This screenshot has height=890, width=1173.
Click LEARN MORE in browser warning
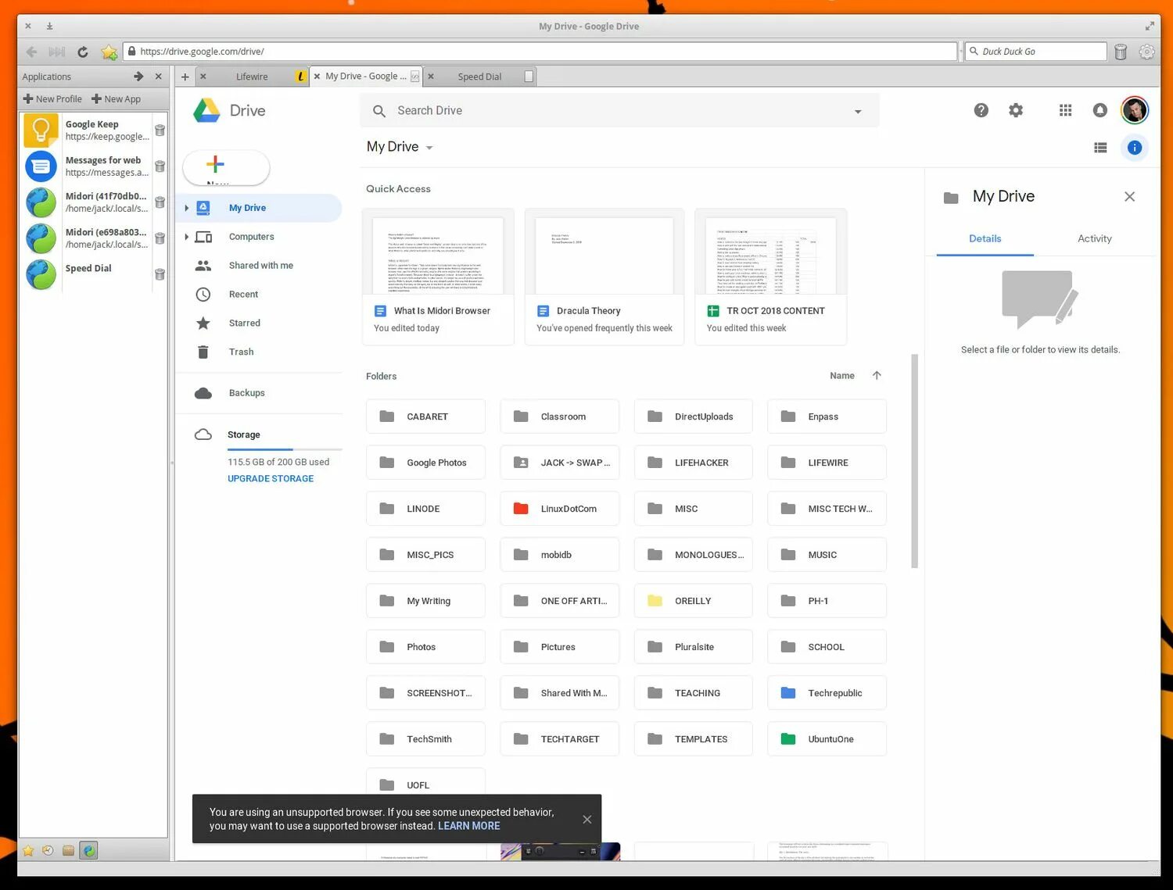pos(468,826)
